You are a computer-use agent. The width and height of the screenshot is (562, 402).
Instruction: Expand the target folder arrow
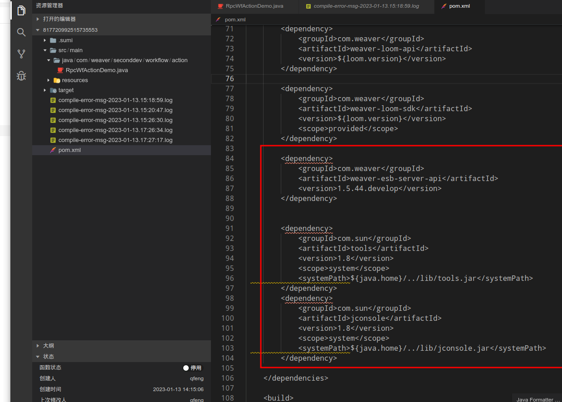[x=45, y=90]
